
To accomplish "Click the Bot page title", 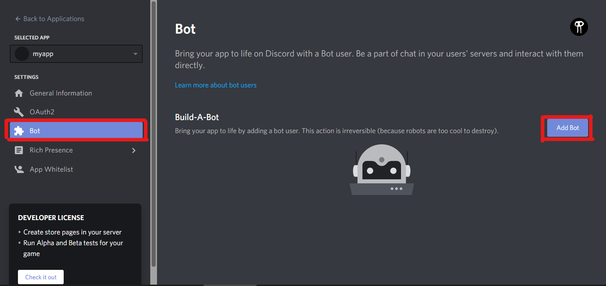I will click(x=185, y=29).
